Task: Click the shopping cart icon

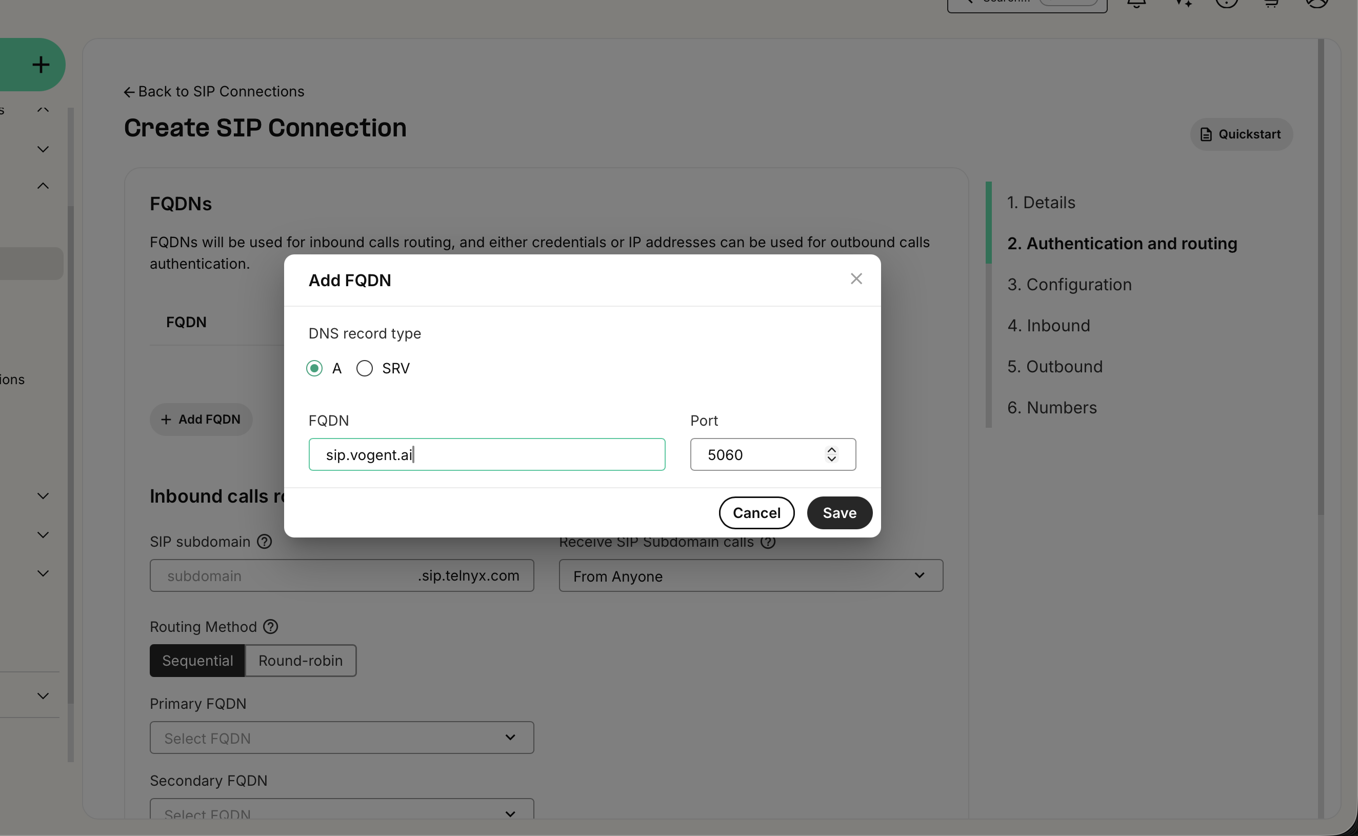Action: [1271, 3]
